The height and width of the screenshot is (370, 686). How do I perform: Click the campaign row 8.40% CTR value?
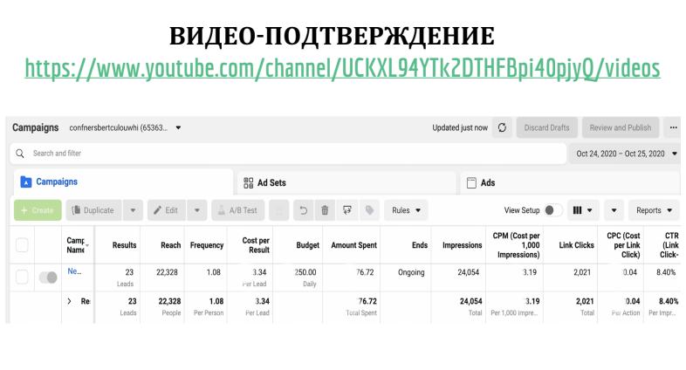tap(666, 272)
